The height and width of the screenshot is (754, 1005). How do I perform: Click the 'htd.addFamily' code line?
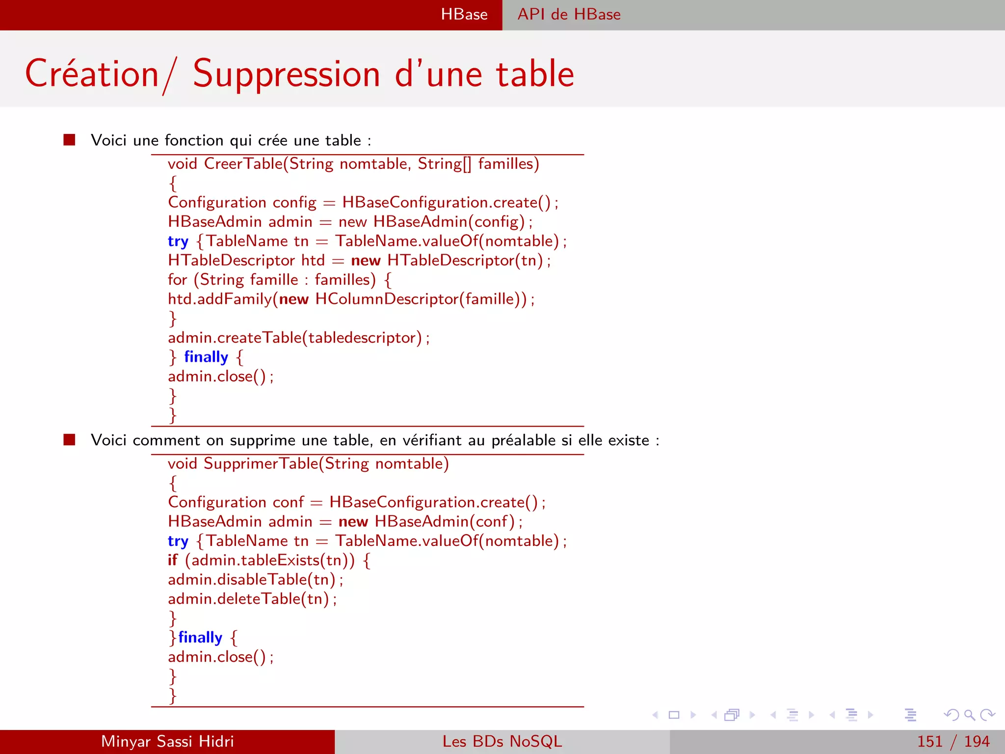(351, 299)
